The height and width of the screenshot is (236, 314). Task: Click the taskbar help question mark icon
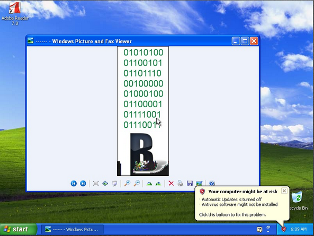click(259, 230)
